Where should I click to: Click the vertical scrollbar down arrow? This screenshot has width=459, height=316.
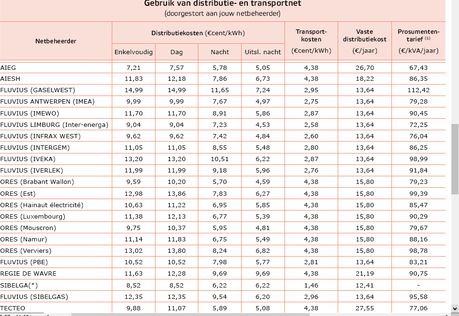[x=455, y=308]
